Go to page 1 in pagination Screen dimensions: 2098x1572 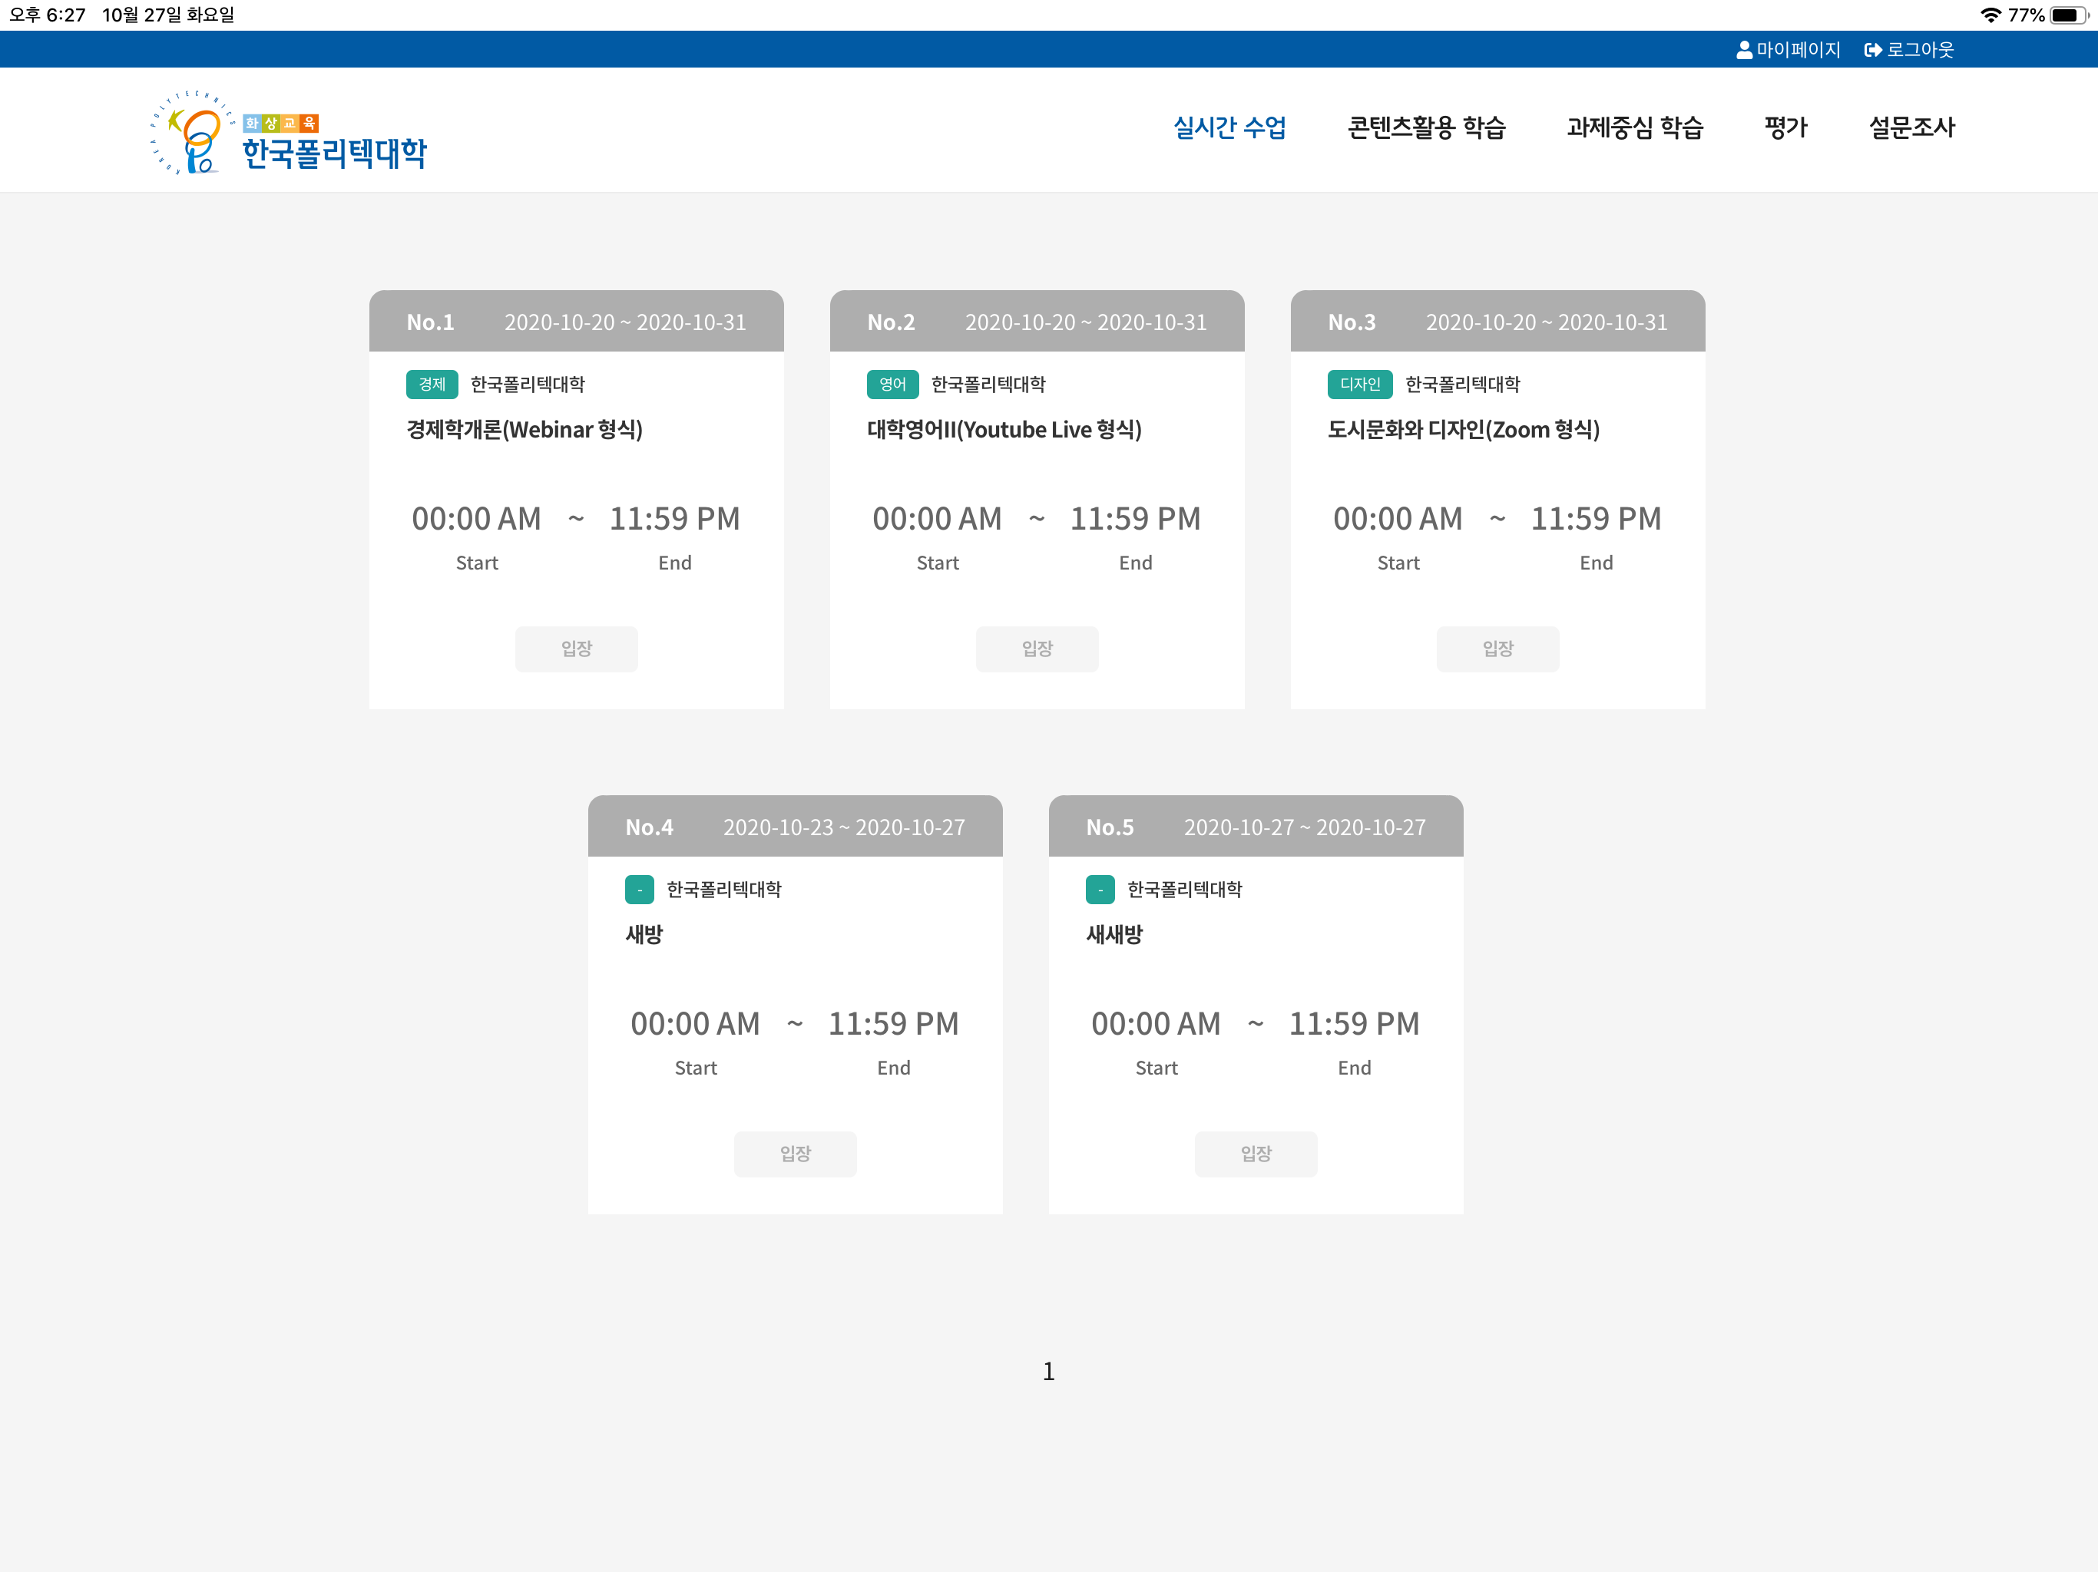pyautogui.click(x=1049, y=1371)
